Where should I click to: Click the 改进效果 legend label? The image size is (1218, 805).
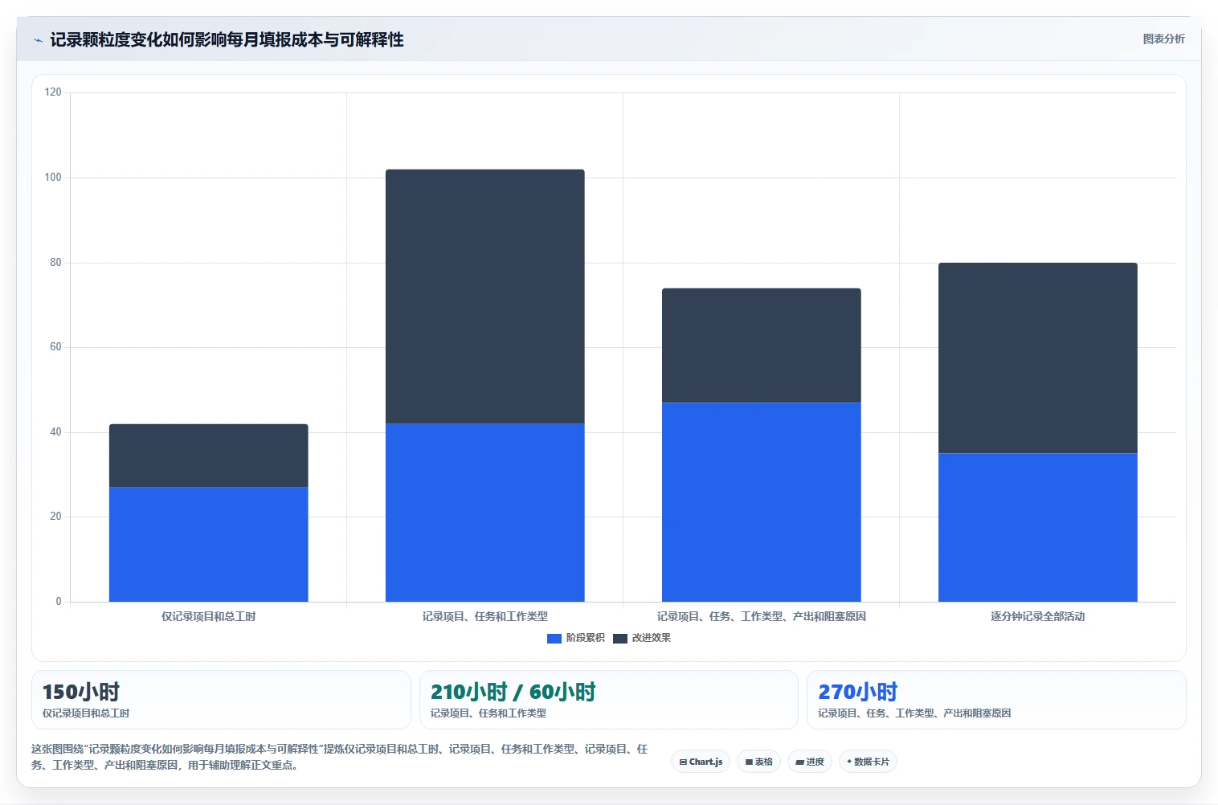[x=651, y=638]
